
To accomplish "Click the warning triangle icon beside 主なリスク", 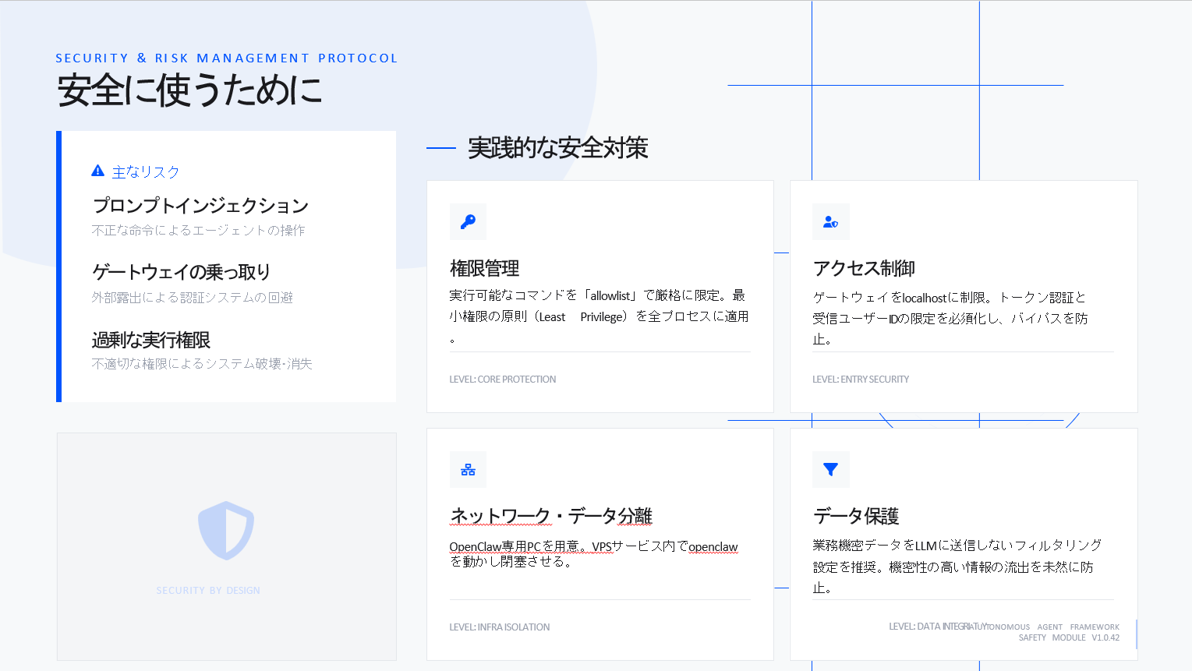I will pyautogui.click(x=97, y=171).
